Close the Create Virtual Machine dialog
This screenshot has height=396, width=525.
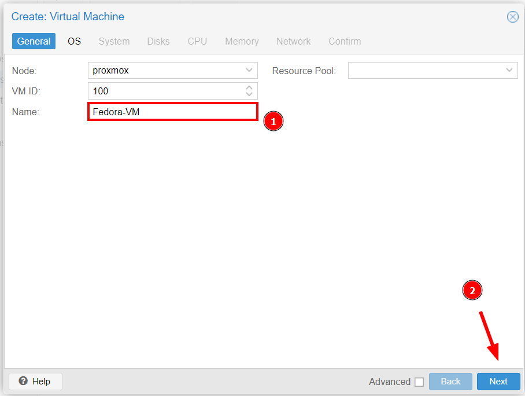[x=512, y=17]
